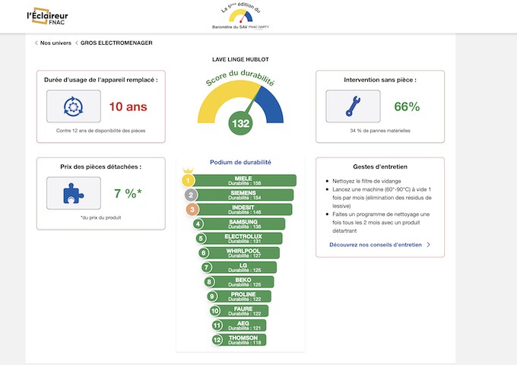Click the LAVE LINGE HUBLOT title

click(240, 59)
